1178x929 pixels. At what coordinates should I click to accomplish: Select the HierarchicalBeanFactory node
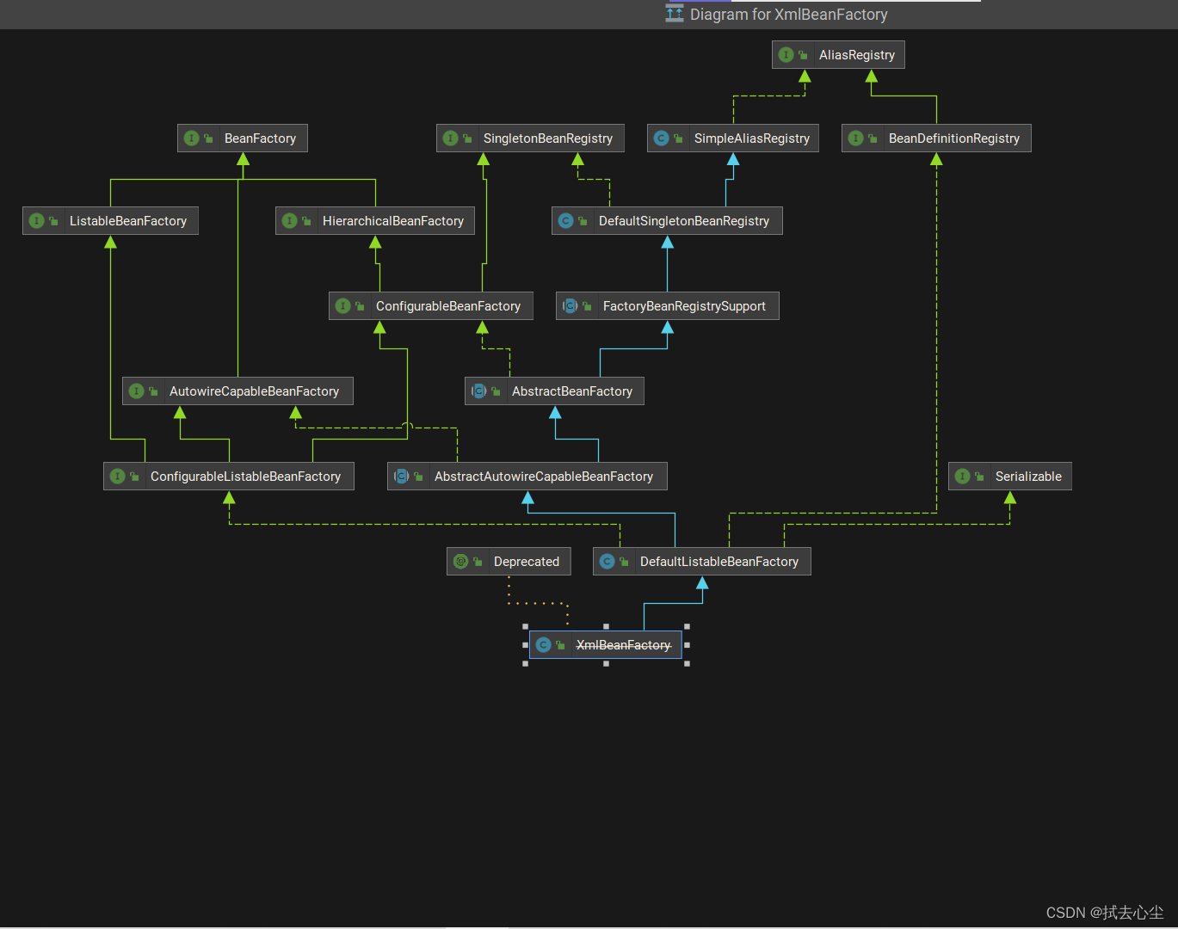(375, 221)
